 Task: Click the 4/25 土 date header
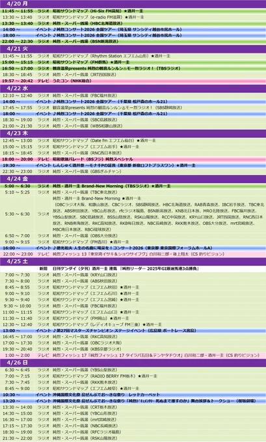pyautogui.click(x=133, y=261)
